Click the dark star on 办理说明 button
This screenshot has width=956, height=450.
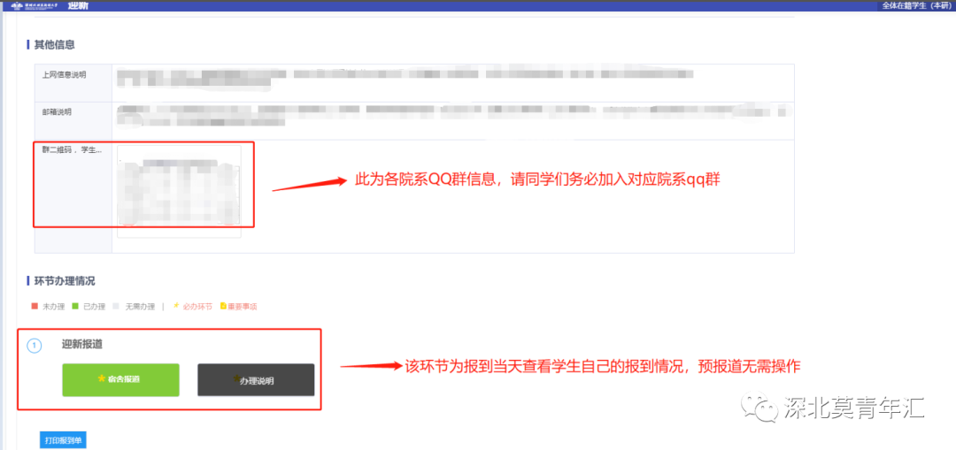coord(236,378)
